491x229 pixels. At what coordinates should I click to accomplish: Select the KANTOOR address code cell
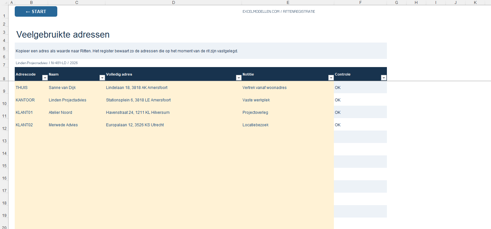tap(31, 100)
